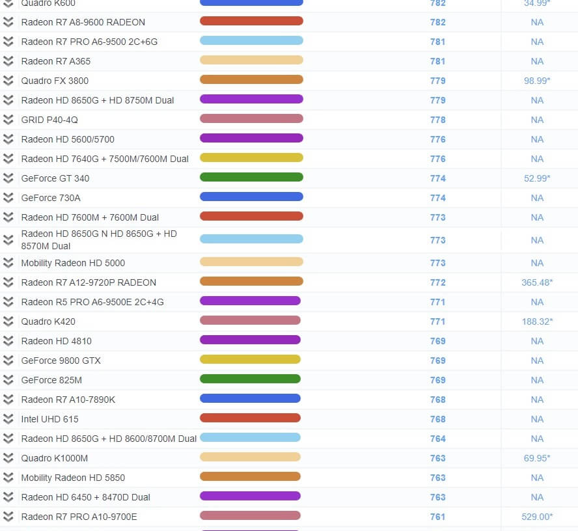Expand the Mobility Radeon HD 5850 row chevron
Screen dimensions: 578x531
pos(8,478)
